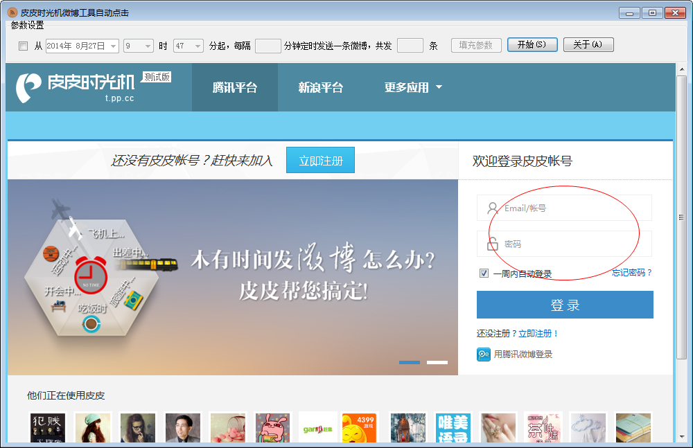Open the 忘记密码？ link
The width and height of the screenshot is (693, 448).
coord(632,273)
